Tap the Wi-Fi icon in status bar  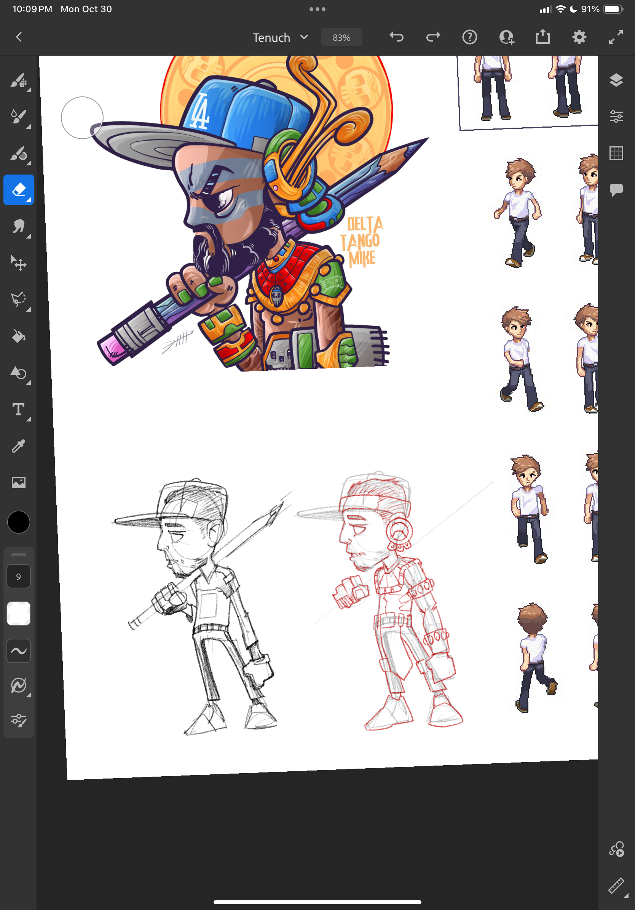tap(560, 9)
